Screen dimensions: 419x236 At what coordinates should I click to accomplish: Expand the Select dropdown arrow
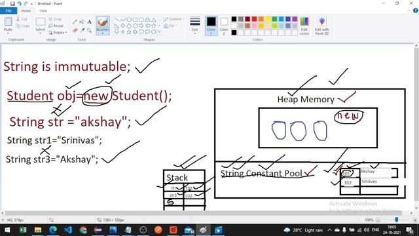(40, 33)
